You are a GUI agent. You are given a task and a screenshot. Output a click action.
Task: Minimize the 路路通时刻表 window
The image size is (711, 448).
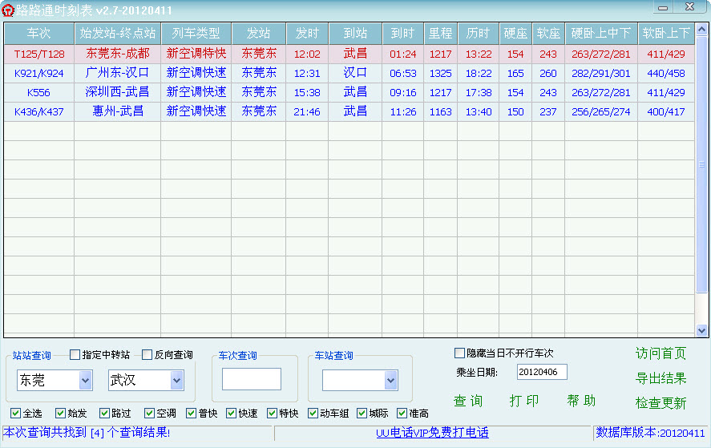(663, 7)
